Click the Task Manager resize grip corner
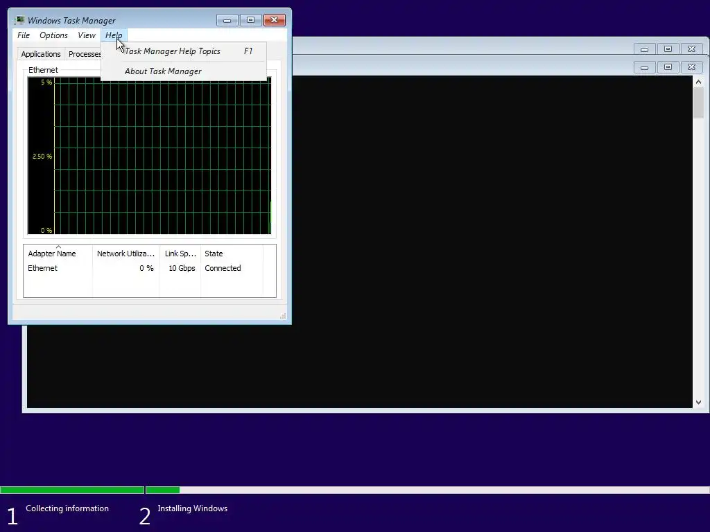This screenshot has height=532, width=710. tap(283, 316)
